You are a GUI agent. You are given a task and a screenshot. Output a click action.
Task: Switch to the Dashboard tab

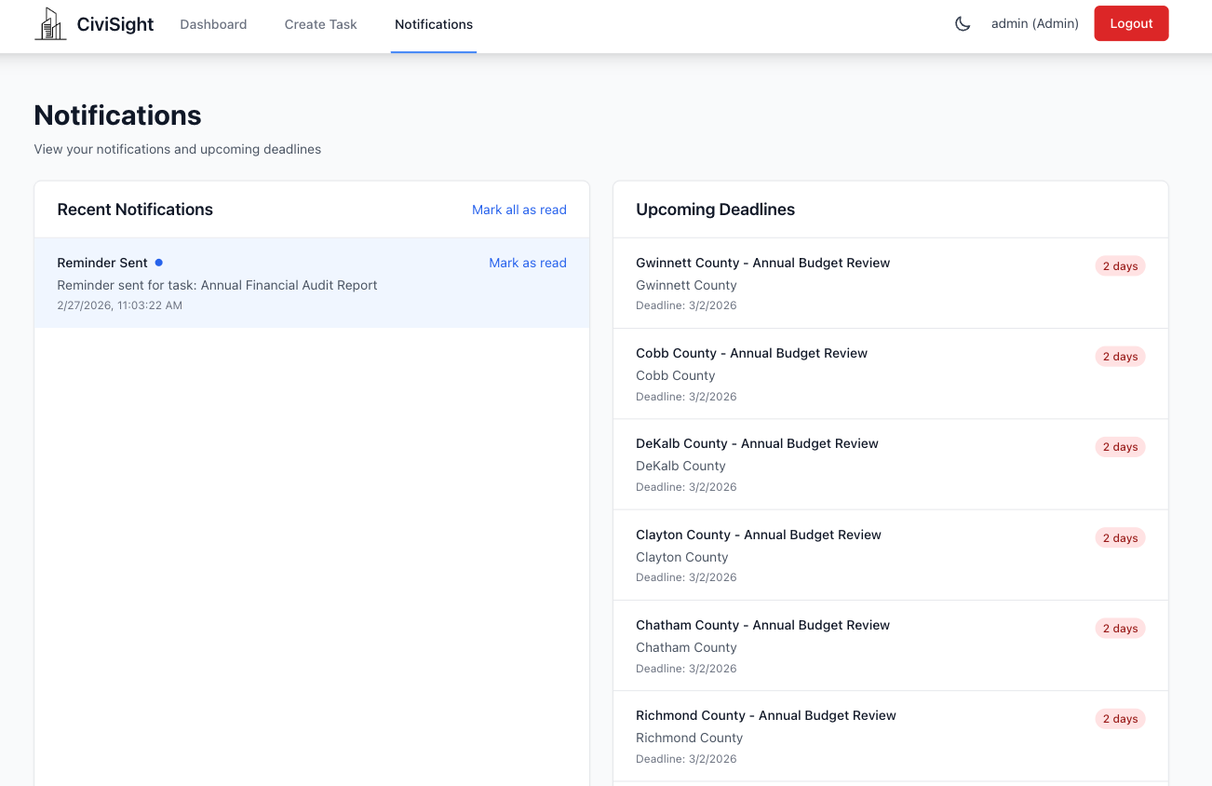point(213,24)
